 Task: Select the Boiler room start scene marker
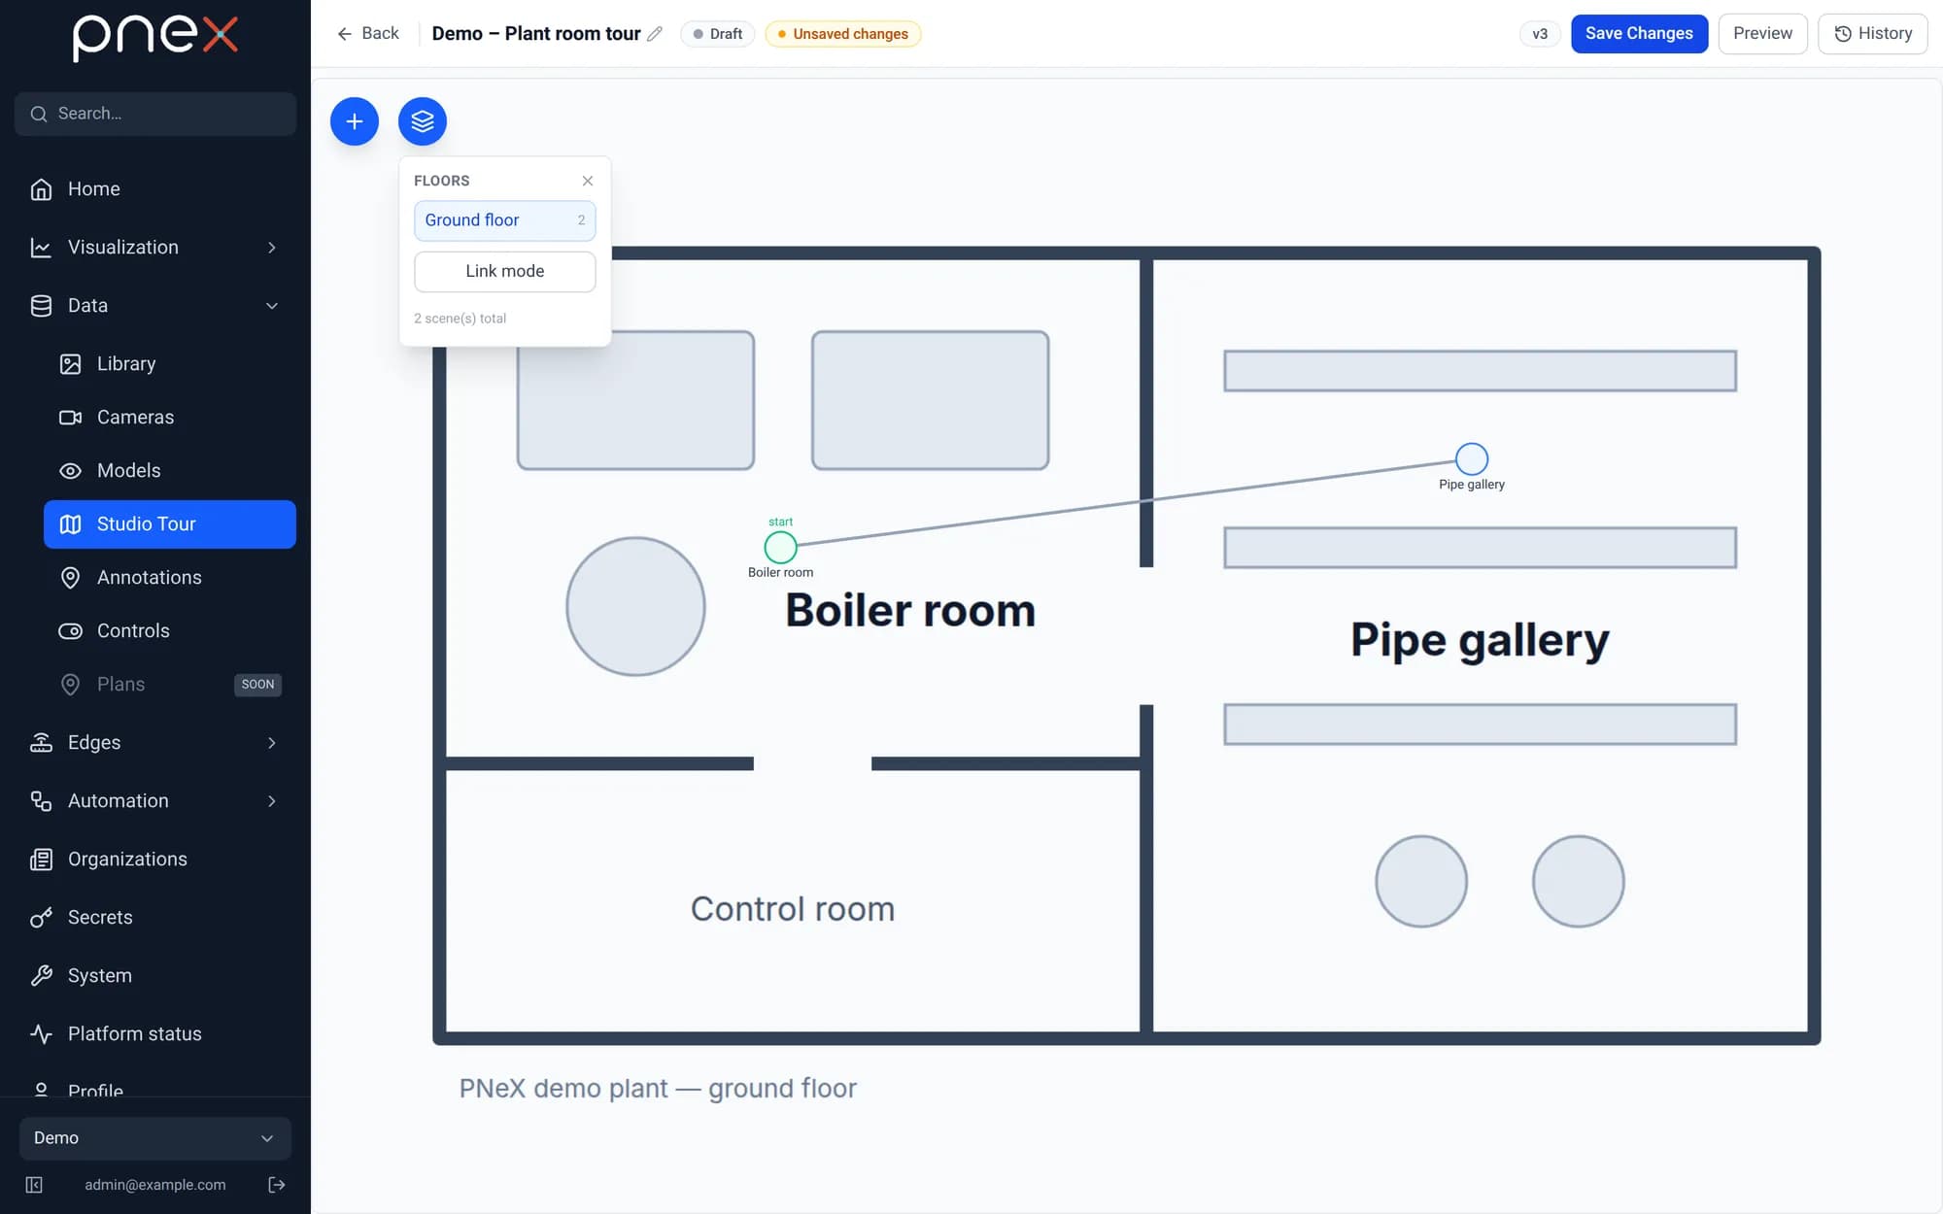780,548
